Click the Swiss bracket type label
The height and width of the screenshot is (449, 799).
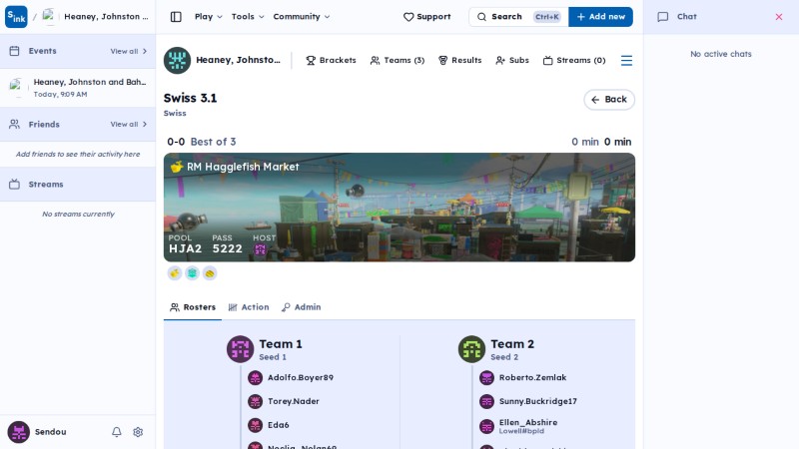click(x=175, y=113)
